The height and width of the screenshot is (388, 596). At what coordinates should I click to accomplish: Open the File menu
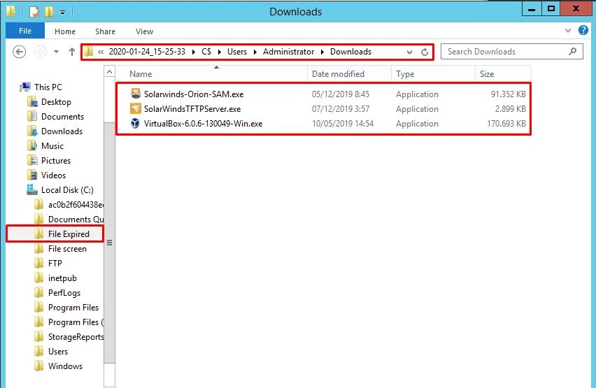(x=25, y=31)
